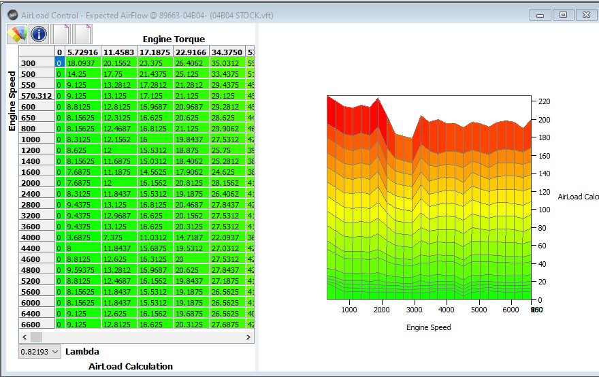
Task: Click the 2400 engine speed row header
Action: (x=37, y=194)
